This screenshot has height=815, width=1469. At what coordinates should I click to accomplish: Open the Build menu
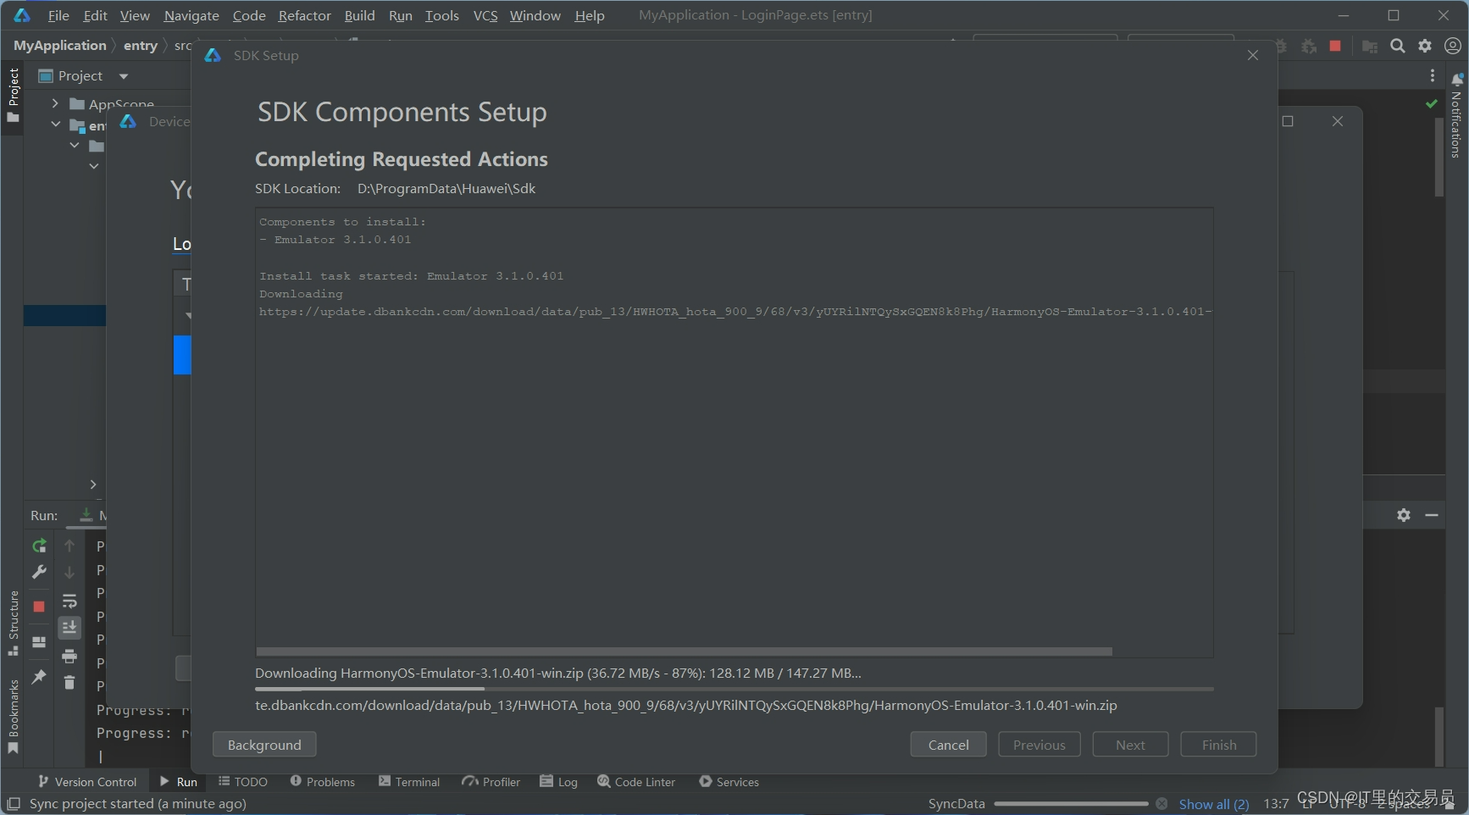coord(359,15)
